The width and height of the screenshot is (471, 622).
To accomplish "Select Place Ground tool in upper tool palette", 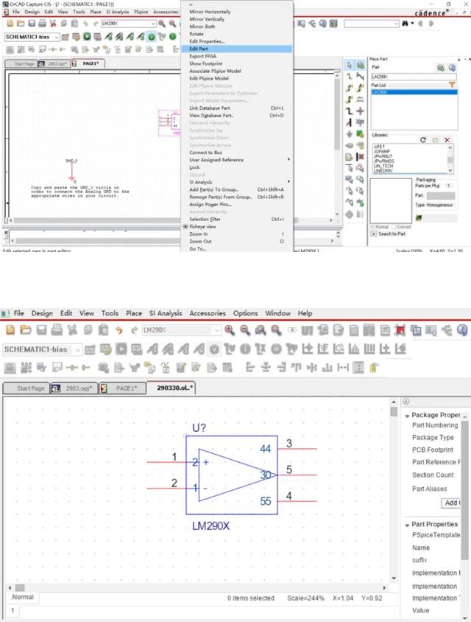I will click(350, 134).
